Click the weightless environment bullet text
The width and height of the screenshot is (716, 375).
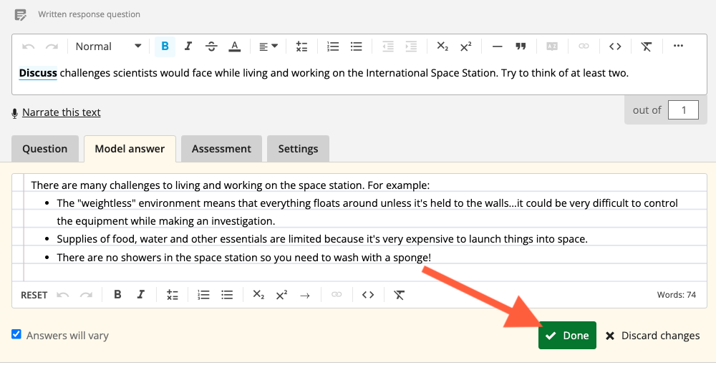click(x=367, y=212)
